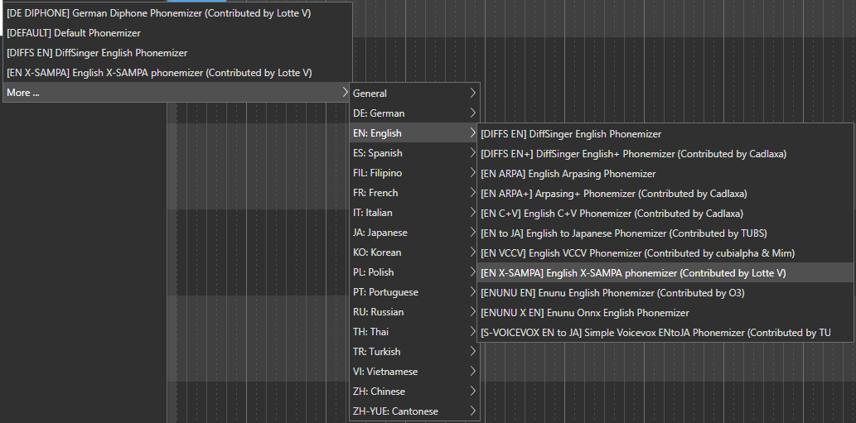Open the PT: Portuguese submenu

[414, 292]
